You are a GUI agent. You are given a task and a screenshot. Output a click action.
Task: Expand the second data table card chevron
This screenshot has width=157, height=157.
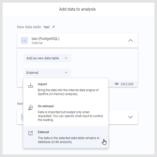tap(131, 117)
